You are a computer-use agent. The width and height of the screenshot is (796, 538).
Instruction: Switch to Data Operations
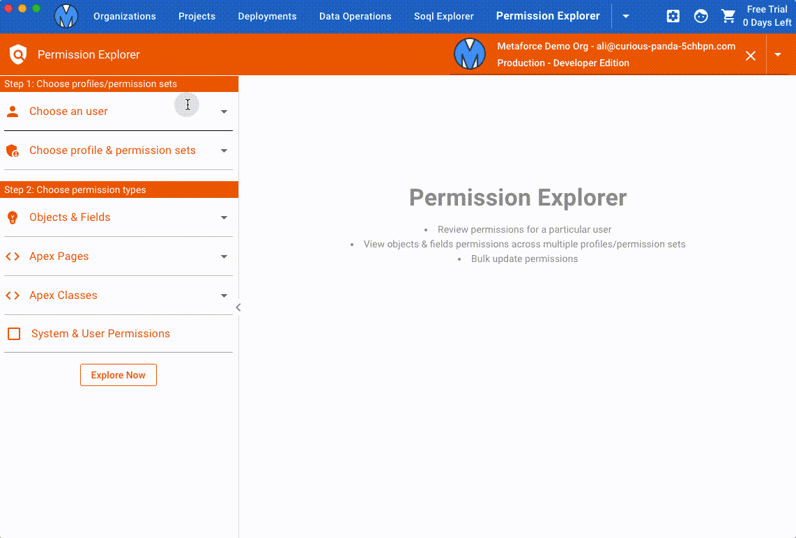[x=355, y=16]
